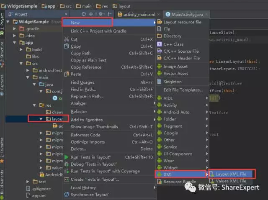Open Local History submenu
The image size is (268, 200).
click(109, 187)
